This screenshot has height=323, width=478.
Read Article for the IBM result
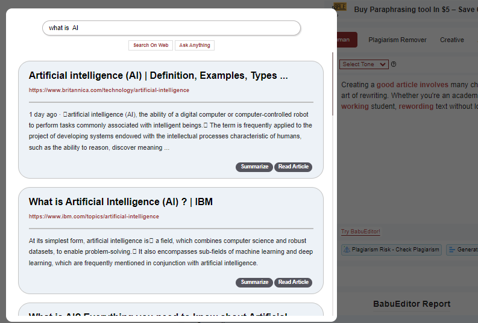[294, 282]
